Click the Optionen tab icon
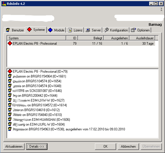Screen dimensions: 165x153 133,30
